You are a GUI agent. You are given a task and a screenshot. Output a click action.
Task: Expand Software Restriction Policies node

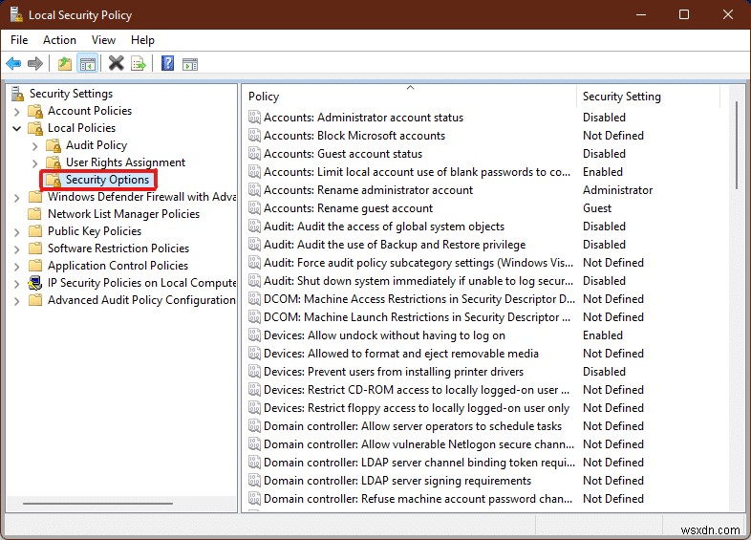click(17, 249)
